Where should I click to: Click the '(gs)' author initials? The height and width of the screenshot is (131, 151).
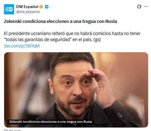click(x=97, y=40)
